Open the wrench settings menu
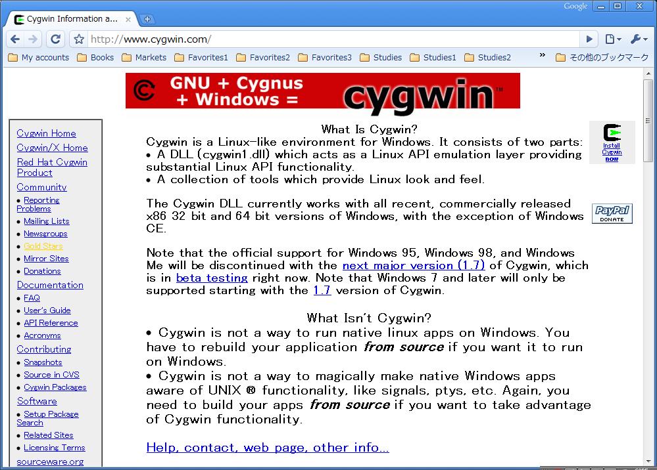This screenshot has height=470, width=657. tap(639, 39)
